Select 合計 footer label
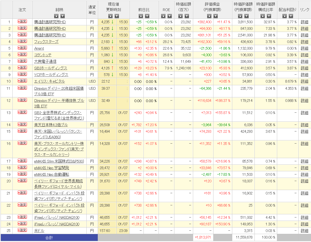Viewport: 311px width, 242px height. coord(49,238)
